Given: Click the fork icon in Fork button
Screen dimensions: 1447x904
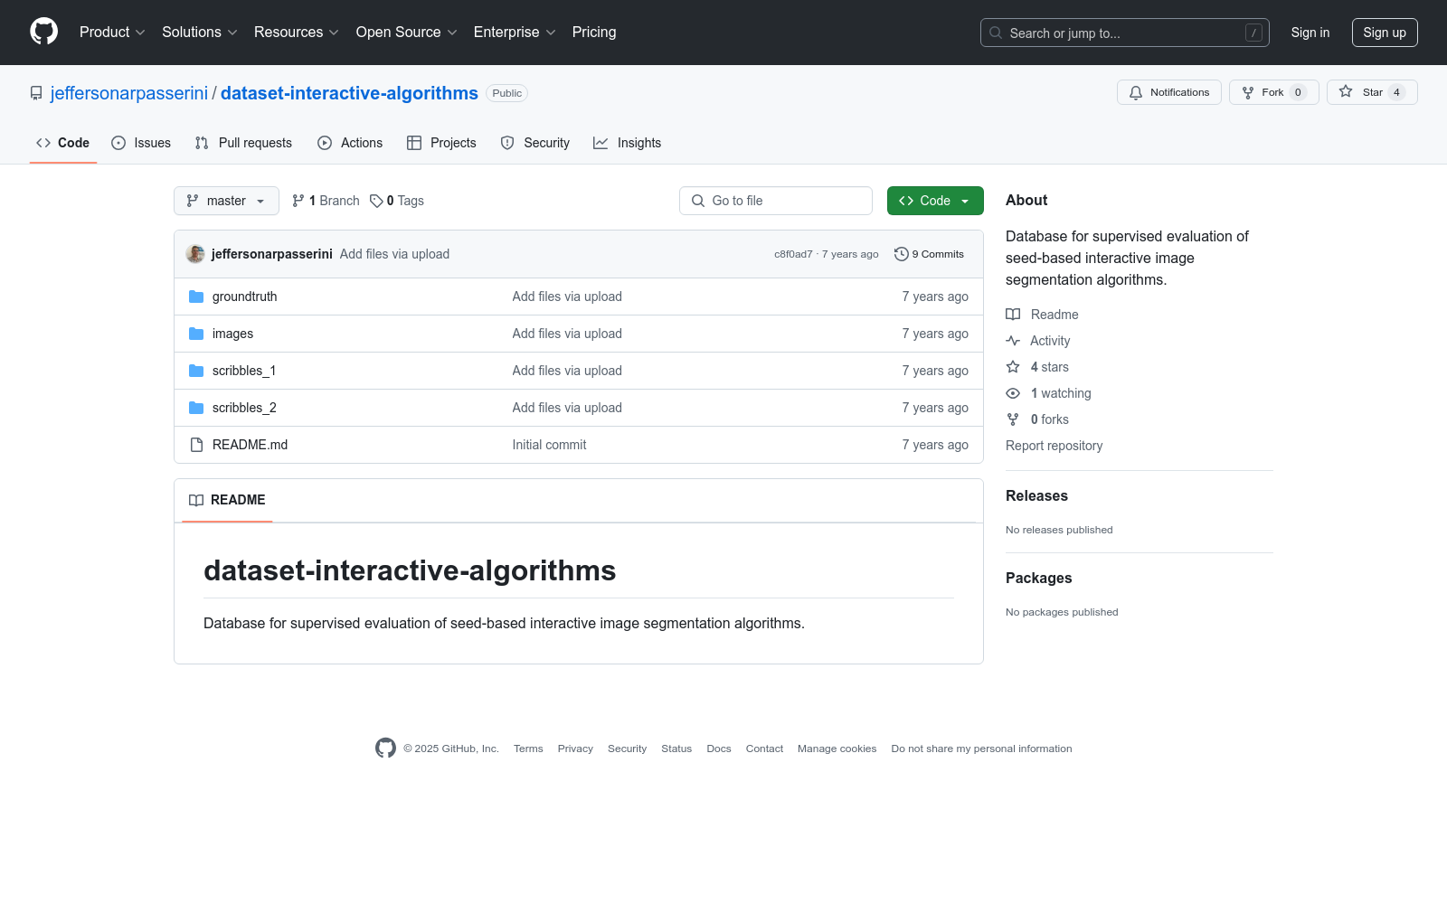Looking at the screenshot, I should point(1248,92).
